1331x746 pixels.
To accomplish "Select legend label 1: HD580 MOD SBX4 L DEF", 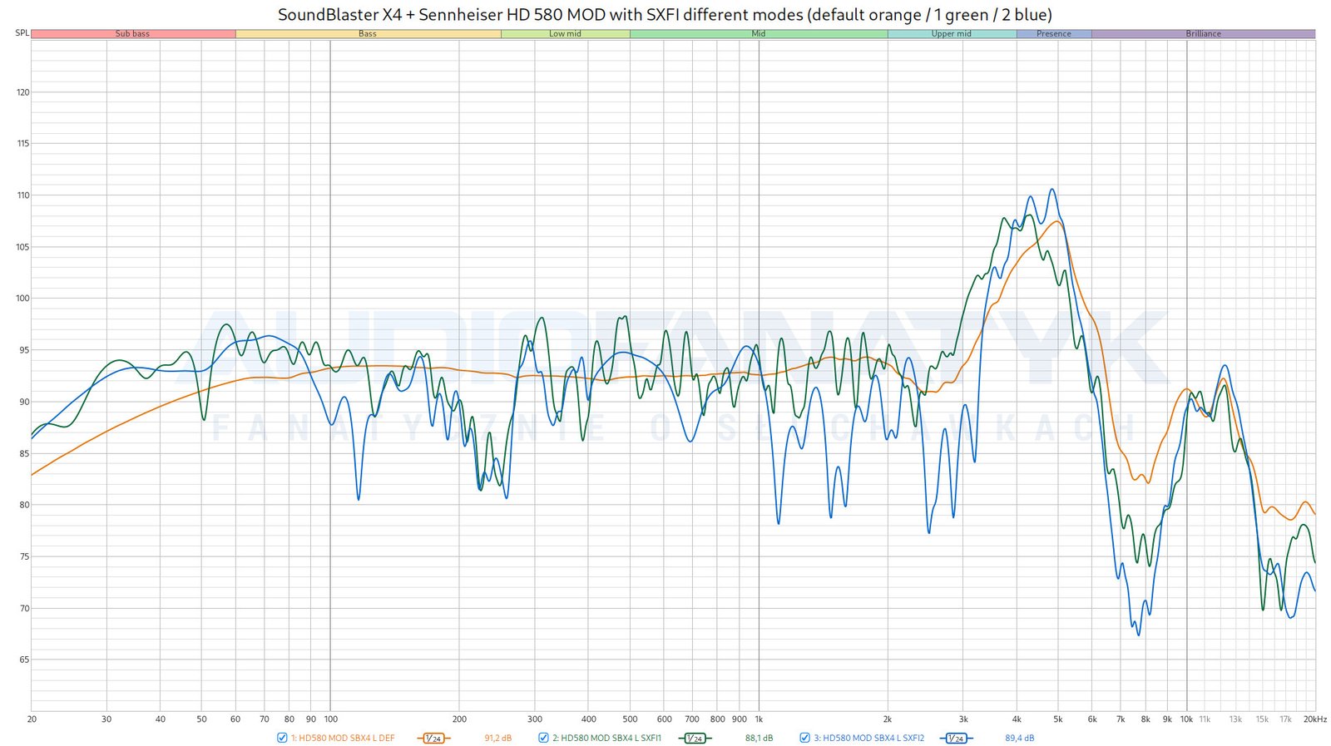I will (343, 738).
